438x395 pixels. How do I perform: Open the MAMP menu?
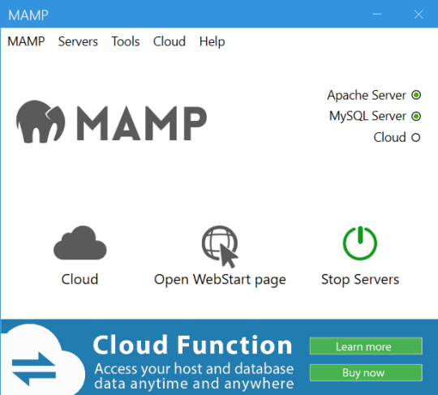click(26, 41)
